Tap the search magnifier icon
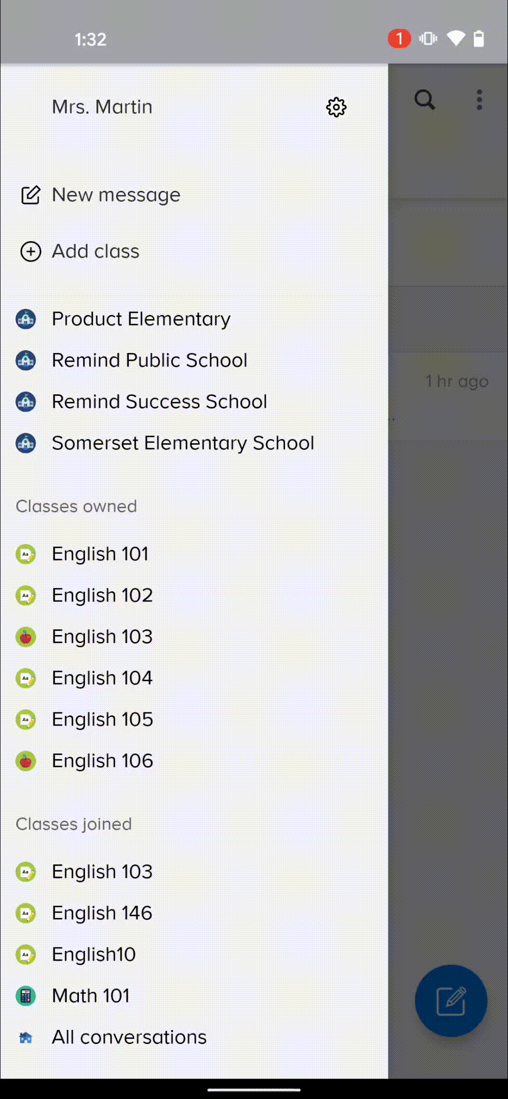508x1099 pixels. [x=425, y=100]
